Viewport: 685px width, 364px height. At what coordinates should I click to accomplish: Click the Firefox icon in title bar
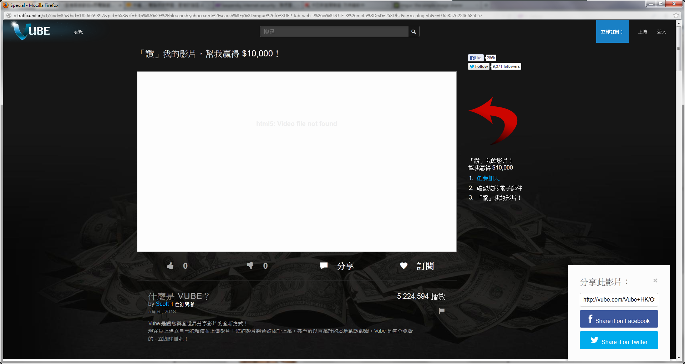point(5,5)
